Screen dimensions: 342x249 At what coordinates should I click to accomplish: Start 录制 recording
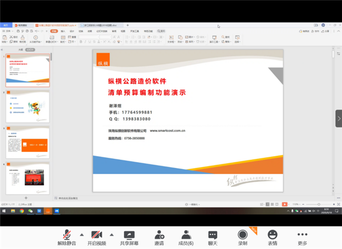[x=242, y=237]
